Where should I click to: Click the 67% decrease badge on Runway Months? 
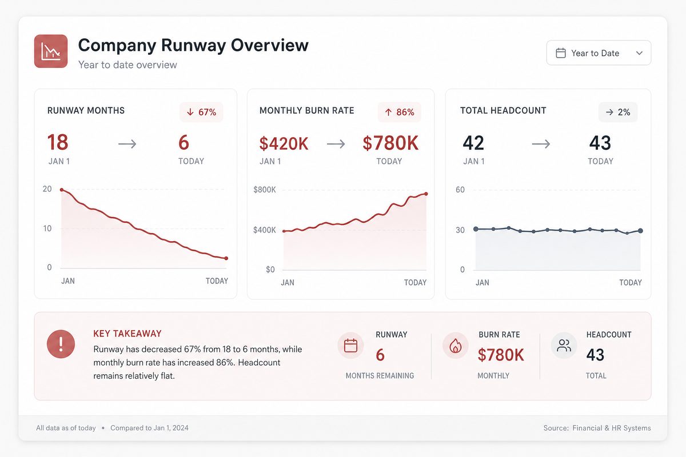[201, 112]
